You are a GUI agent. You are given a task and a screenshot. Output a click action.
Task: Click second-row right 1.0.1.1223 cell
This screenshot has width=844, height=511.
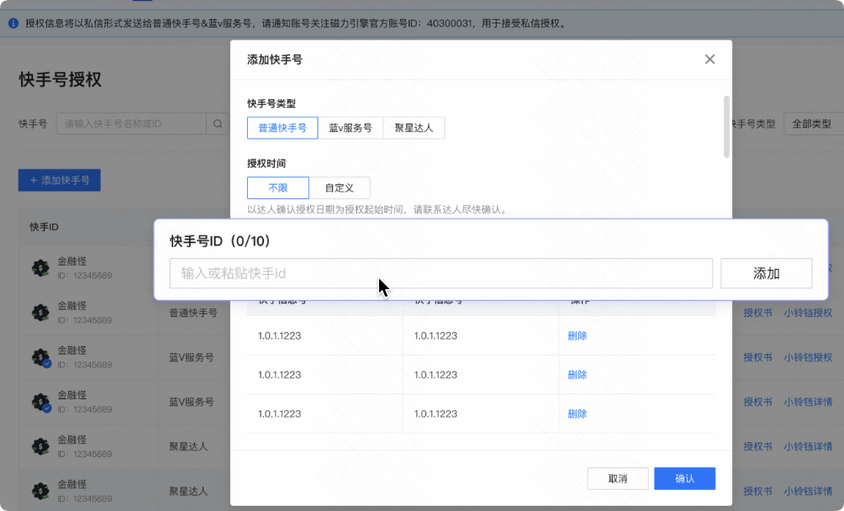click(435, 375)
